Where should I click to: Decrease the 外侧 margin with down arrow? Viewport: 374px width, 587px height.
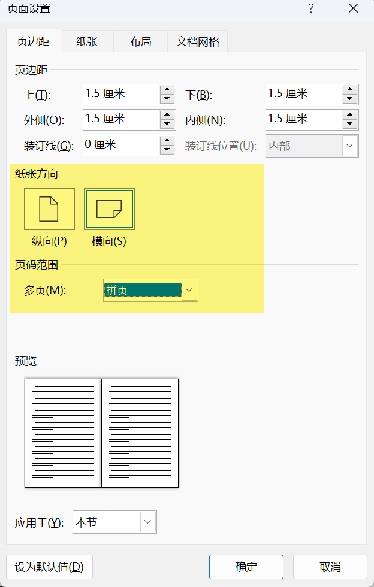[x=167, y=125]
